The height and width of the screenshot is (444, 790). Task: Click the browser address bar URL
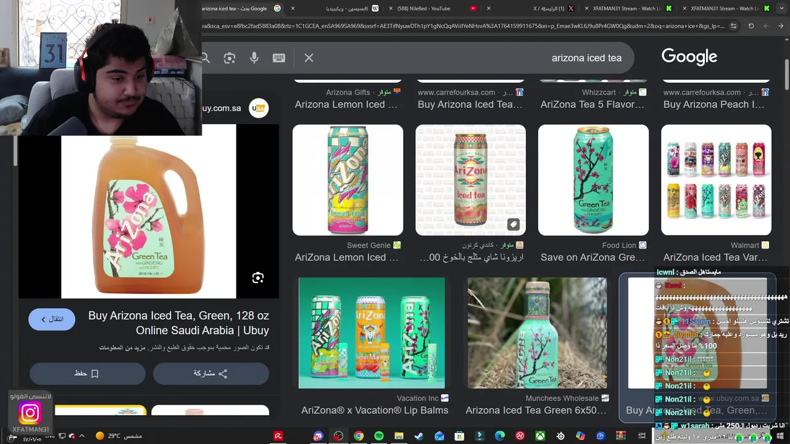[x=463, y=26]
